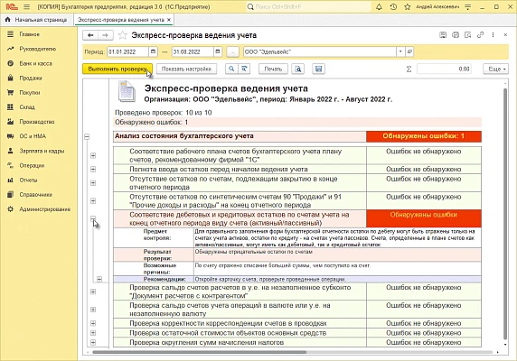The image size is (517, 361).
Task: Click the search field Поиск Ctrl+Shift+F
Action: click(x=308, y=6)
